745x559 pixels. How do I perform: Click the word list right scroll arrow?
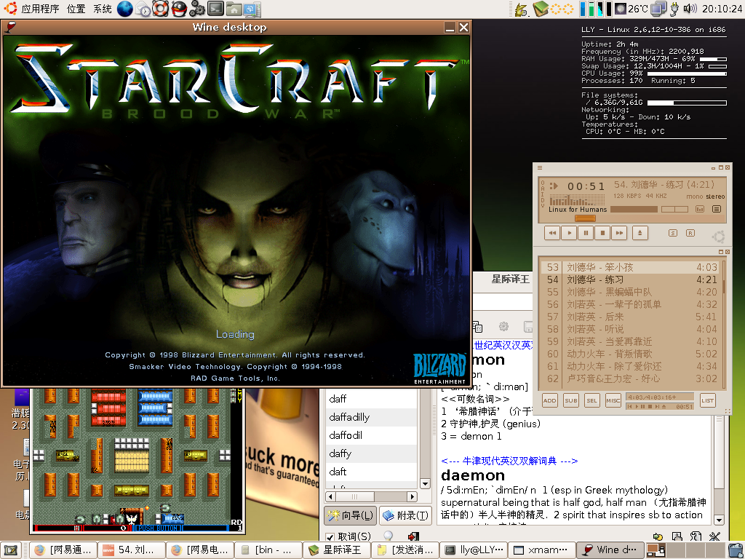pyautogui.click(x=413, y=496)
